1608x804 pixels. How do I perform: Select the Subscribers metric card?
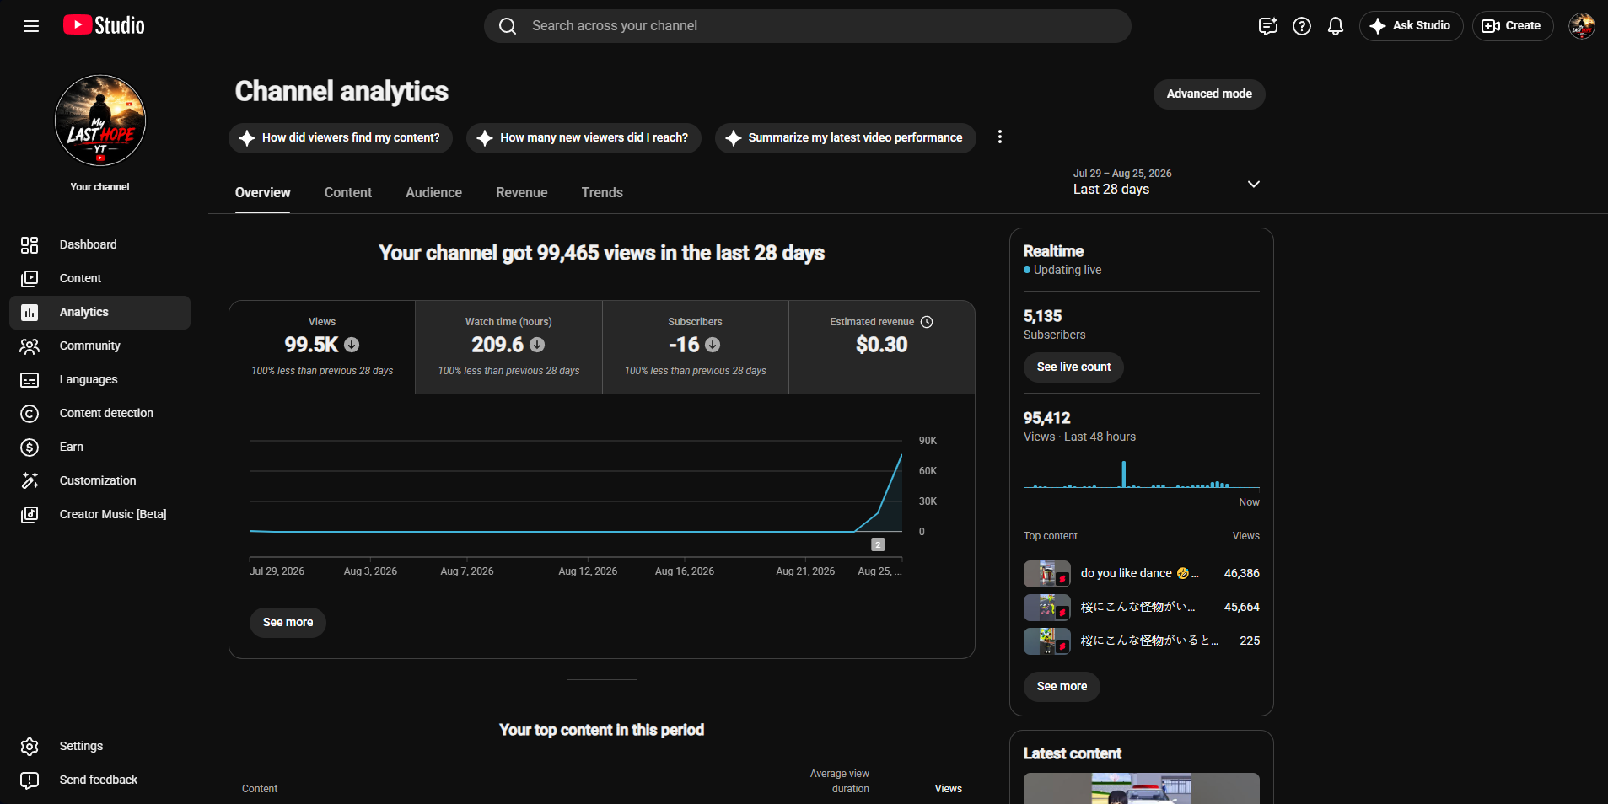696,347
